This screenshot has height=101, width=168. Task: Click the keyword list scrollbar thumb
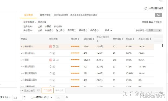coord(162,45)
